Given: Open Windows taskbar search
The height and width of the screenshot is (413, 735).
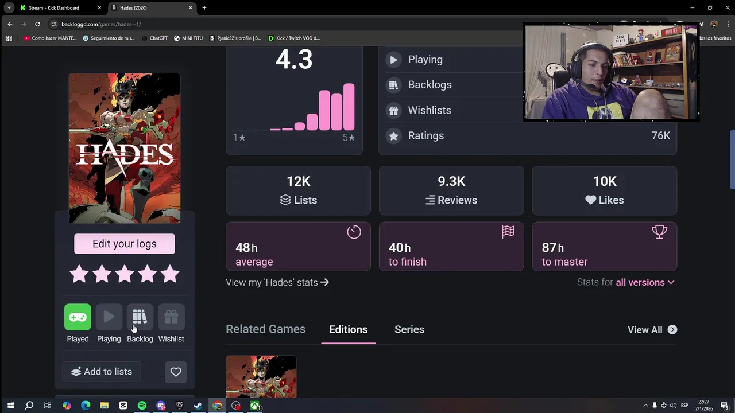Looking at the screenshot, I should (29, 406).
